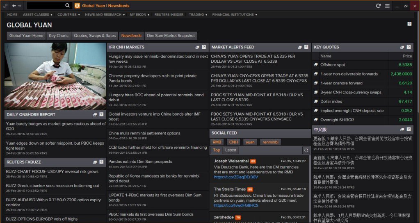
Task: Expand the Trading menu
Action: pyautogui.click(x=198, y=15)
